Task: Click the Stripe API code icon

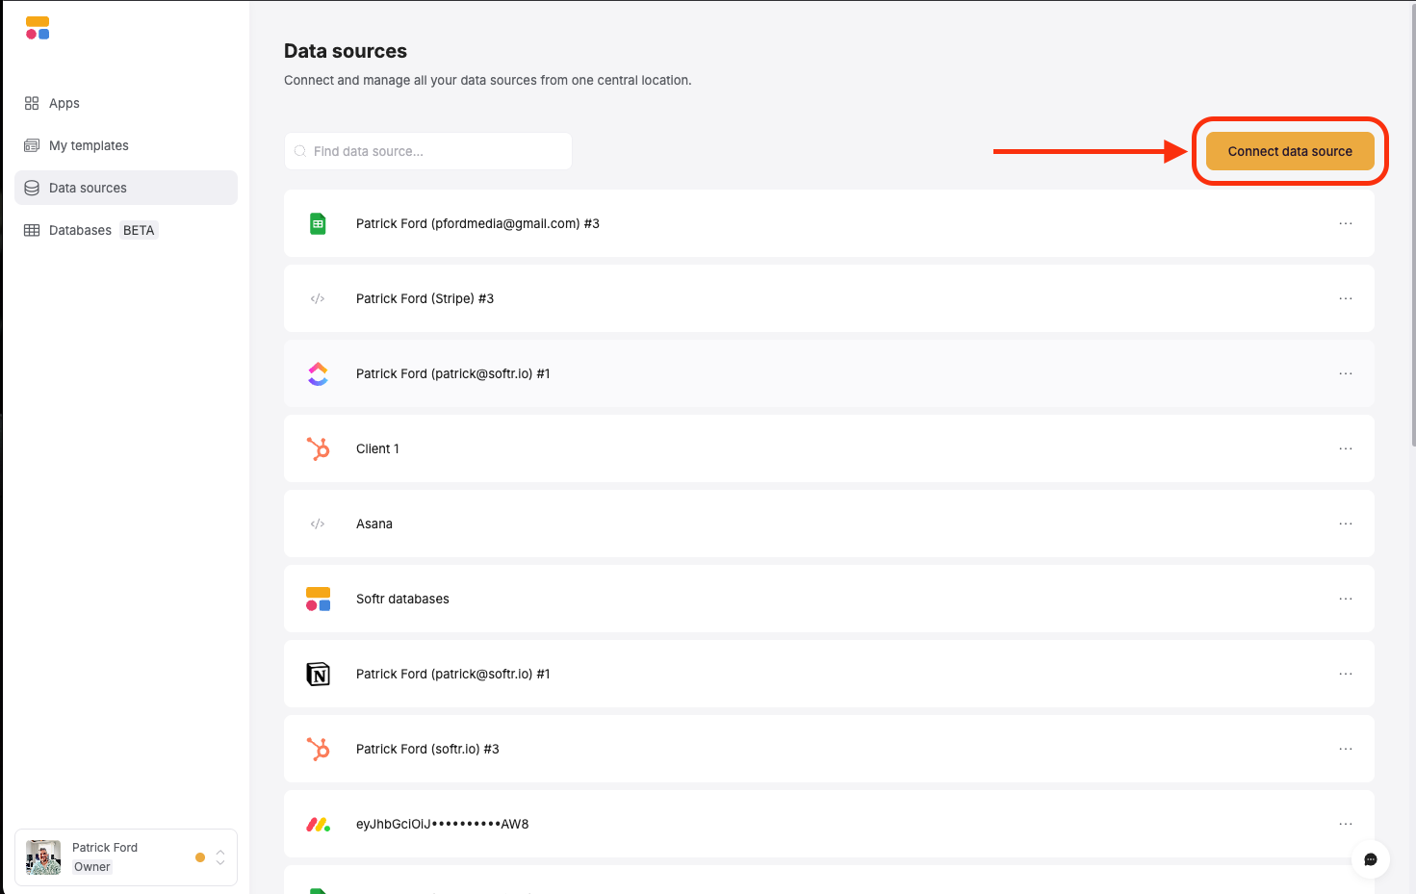Action: point(318,298)
